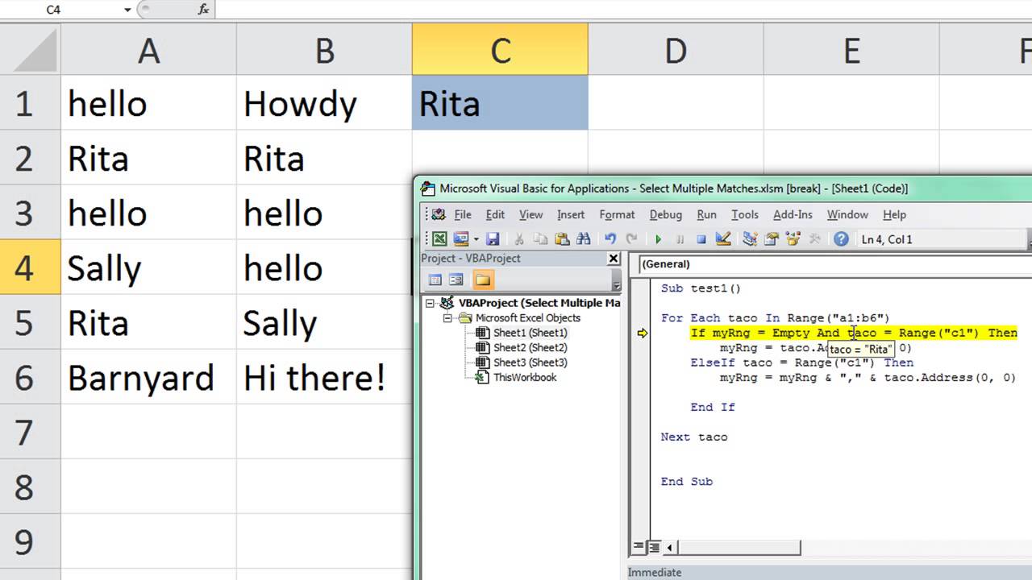This screenshot has width=1032, height=580.
Task: Click the View Microsoft Excel toolbar icon
Action: pyautogui.click(x=439, y=239)
